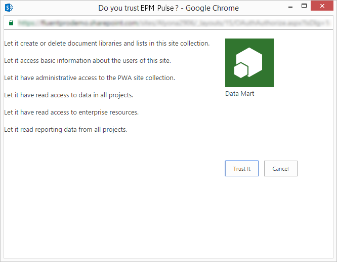
Task: Focus the blurred address bar URL
Action: coord(173,23)
